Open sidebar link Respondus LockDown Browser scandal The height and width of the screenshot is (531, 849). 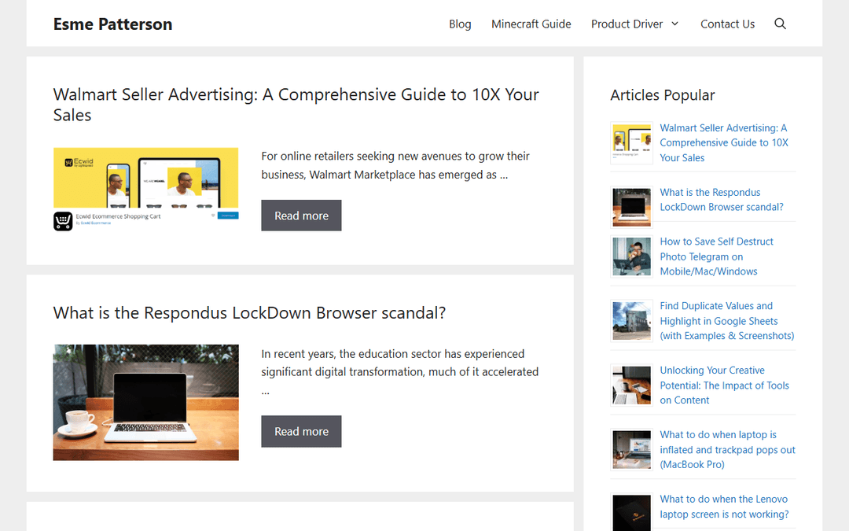[721, 199]
